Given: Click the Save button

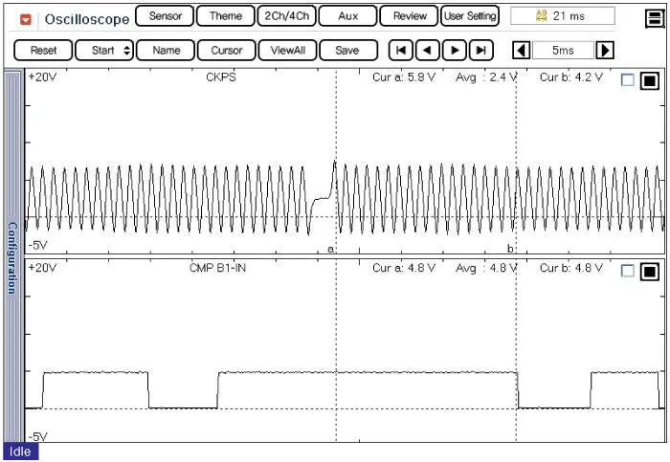Looking at the screenshot, I should point(347,51).
